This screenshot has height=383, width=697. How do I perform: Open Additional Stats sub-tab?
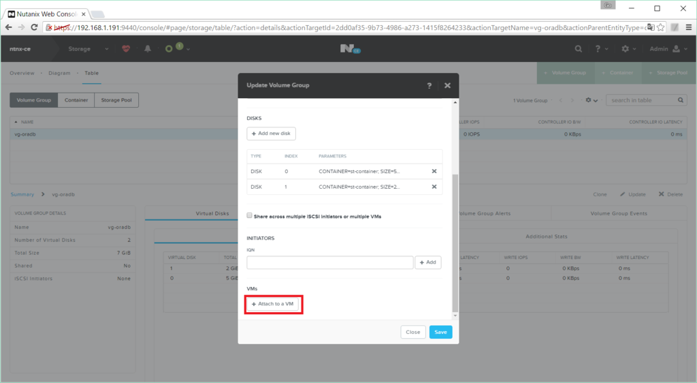(x=547, y=236)
